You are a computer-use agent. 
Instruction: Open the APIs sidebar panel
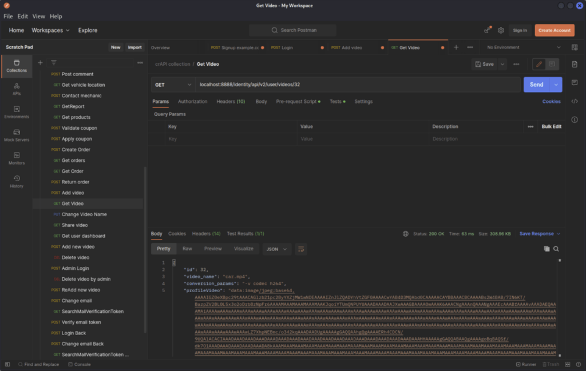point(17,89)
